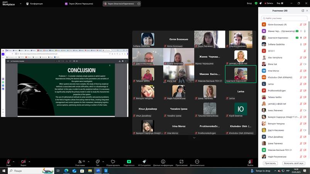Open the Участники participants panel icon
This screenshot has width=310, height=174.
coord(80,162)
